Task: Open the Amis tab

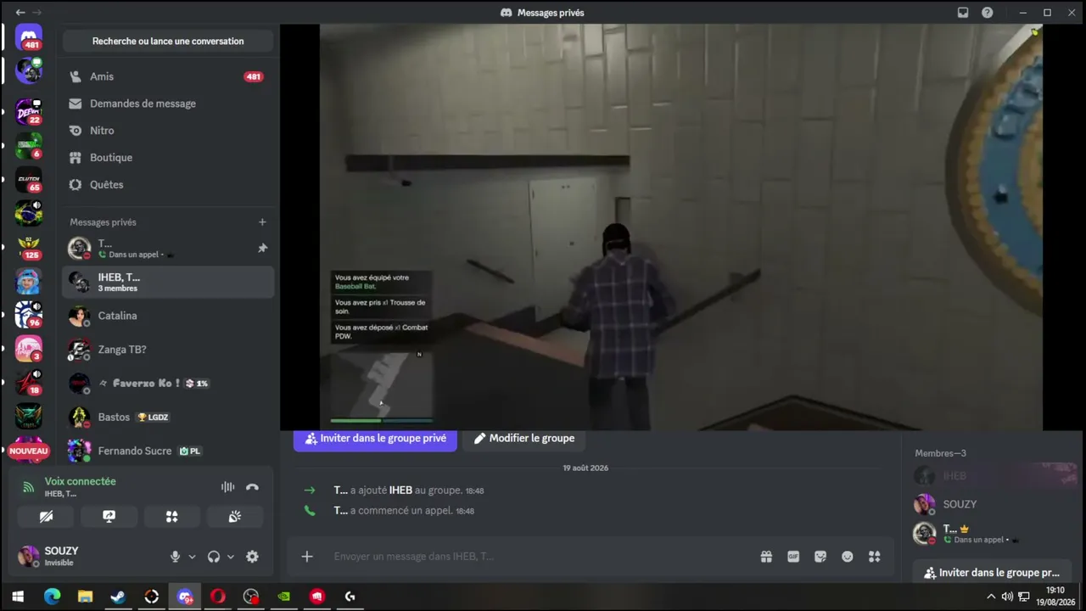Action: 168,76
